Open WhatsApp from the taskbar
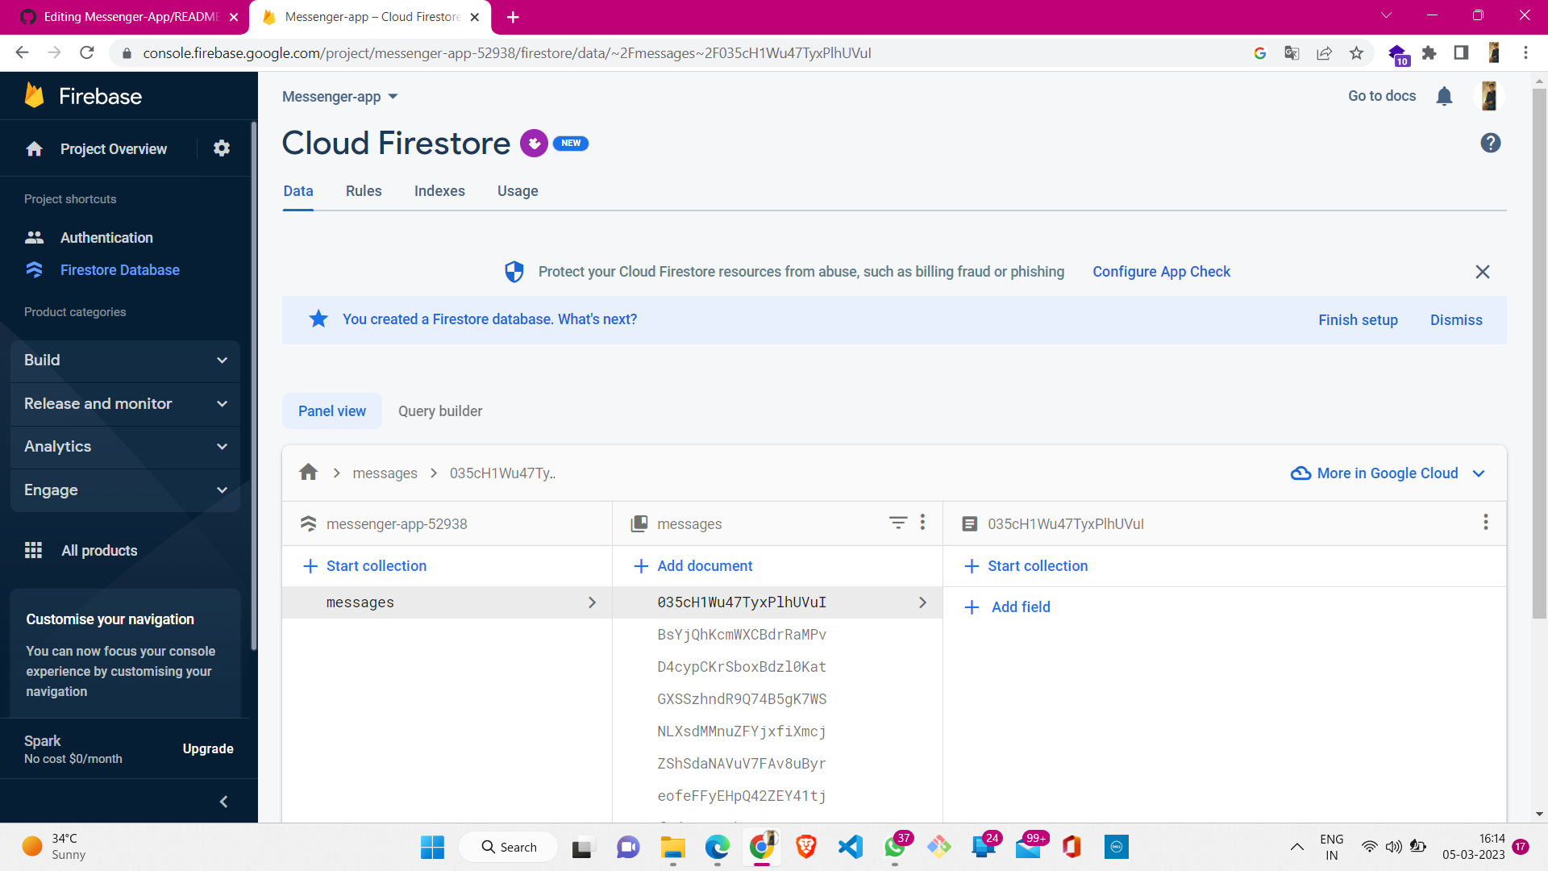This screenshot has height=871, width=1548. [x=895, y=847]
